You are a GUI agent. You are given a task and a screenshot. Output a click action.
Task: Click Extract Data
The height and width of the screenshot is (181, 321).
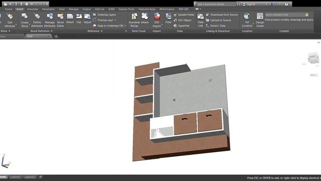point(215,26)
